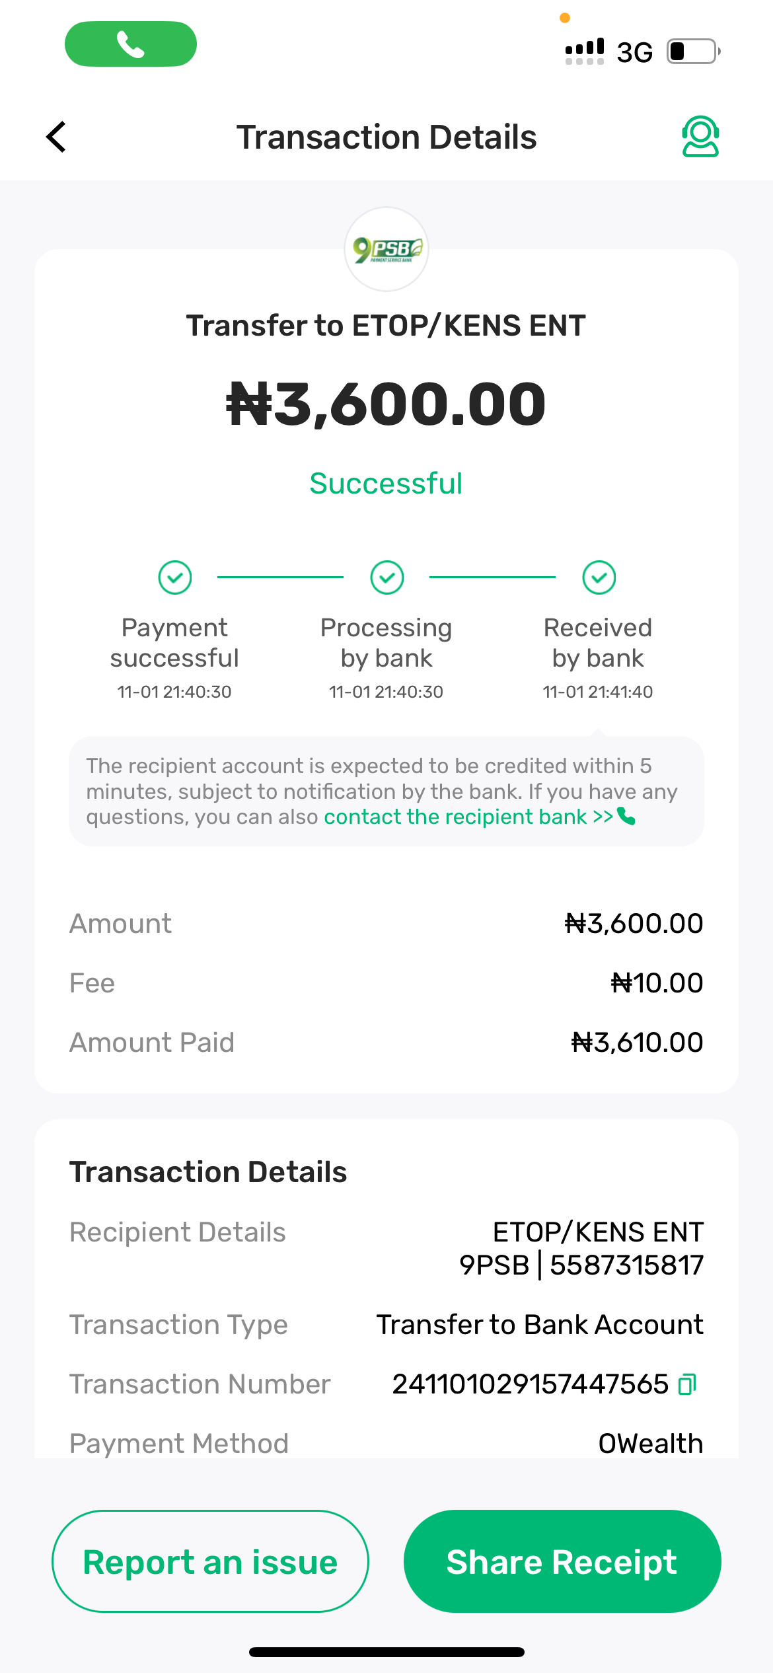The height and width of the screenshot is (1673, 773).
Task: Tap the back arrow icon
Action: click(x=57, y=137)
